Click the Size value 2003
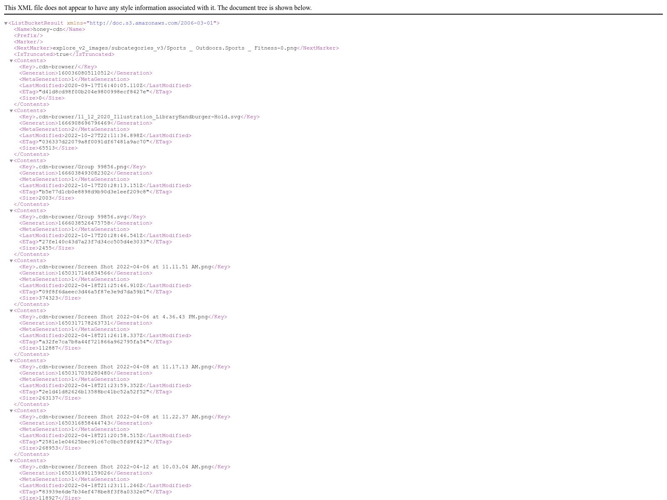The width and height of the screenshot is (667, 500). [45, 198]
